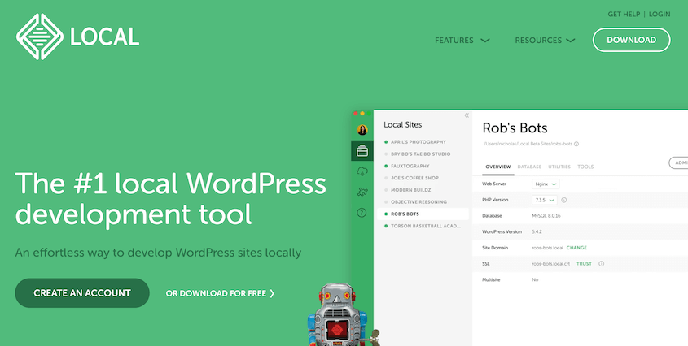Open the PHP Version 7.3.5 dropdown

click(545, 200)
